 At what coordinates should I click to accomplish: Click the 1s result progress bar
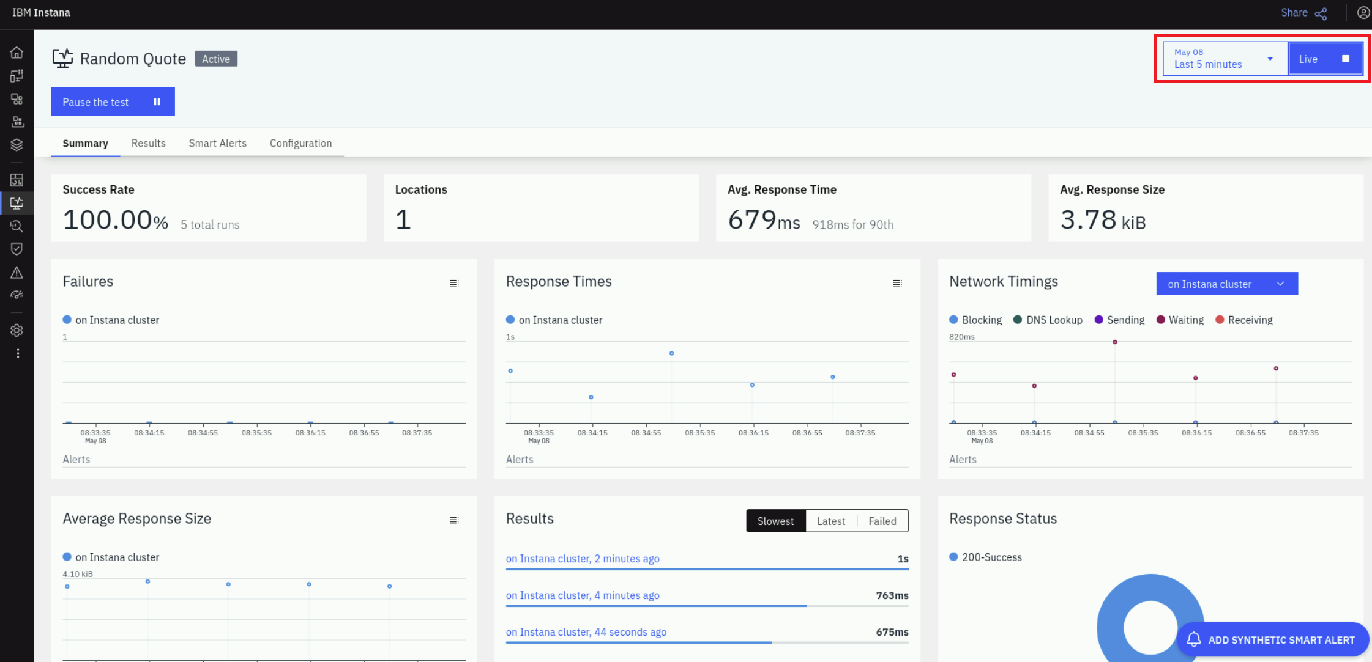click(x=707, y=569)
